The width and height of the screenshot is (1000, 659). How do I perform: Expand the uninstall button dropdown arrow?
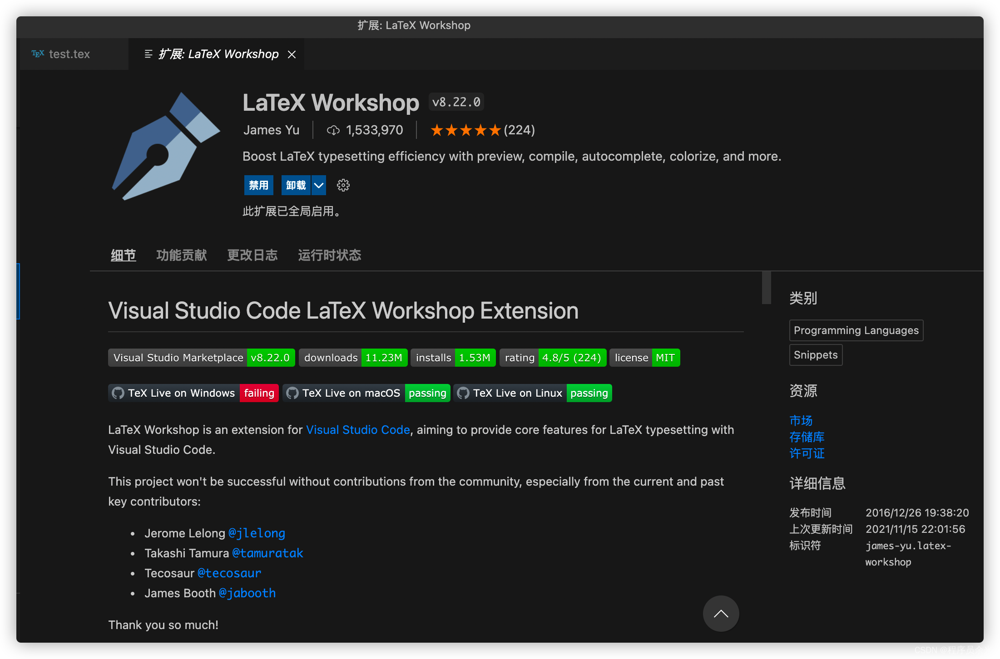[319, 185]
